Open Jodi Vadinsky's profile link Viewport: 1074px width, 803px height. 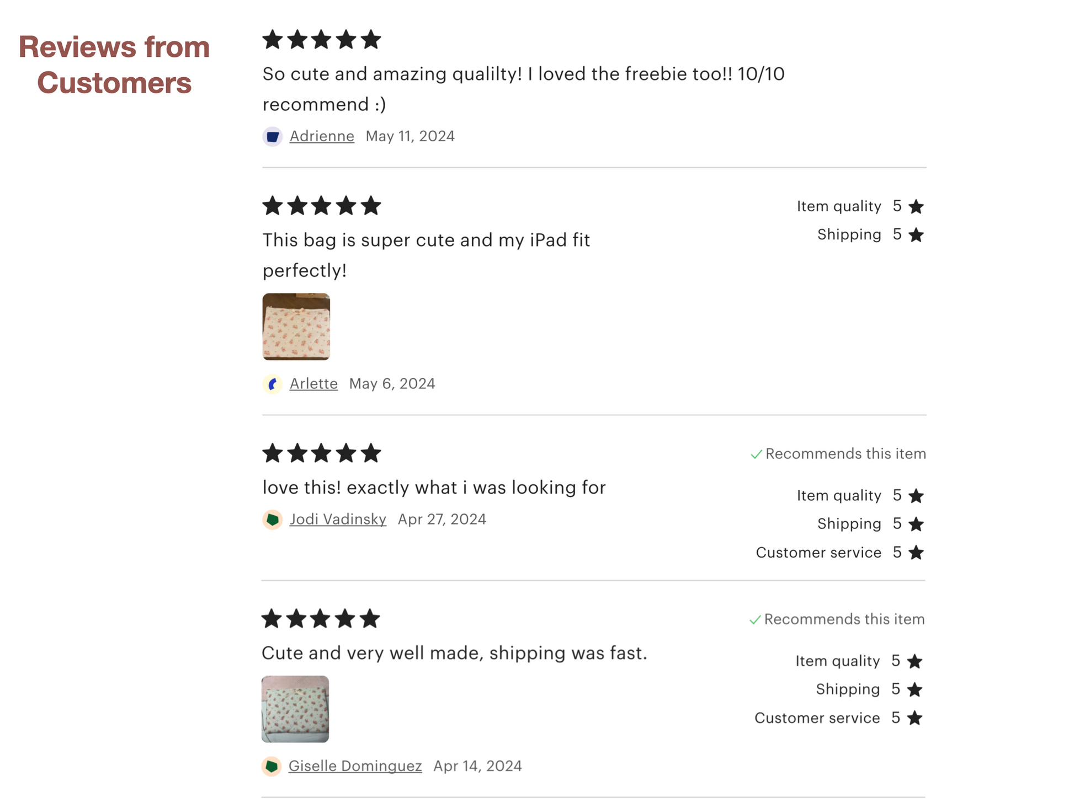tap(338, 520)
